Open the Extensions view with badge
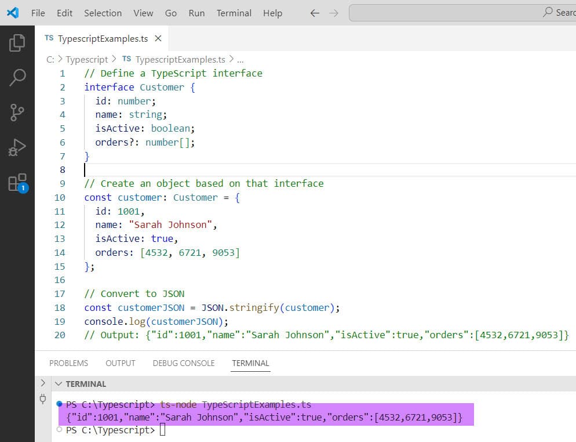576x442 pixels. 17,182
